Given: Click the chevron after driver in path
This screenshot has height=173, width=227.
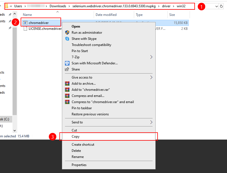Looking at the screenshot, I should 173,6.
